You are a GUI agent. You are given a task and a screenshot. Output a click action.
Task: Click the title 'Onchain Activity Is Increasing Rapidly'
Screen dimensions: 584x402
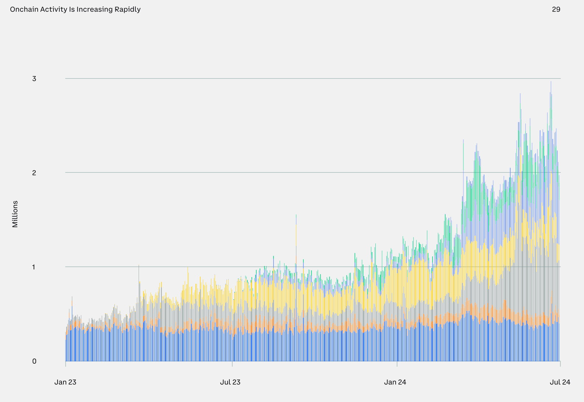[75, 10]
